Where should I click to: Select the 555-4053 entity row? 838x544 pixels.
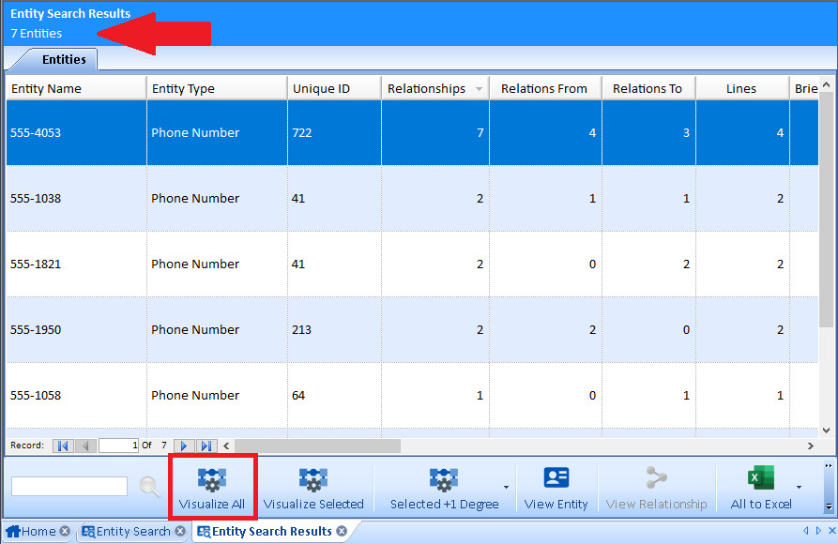pos(412,132)
